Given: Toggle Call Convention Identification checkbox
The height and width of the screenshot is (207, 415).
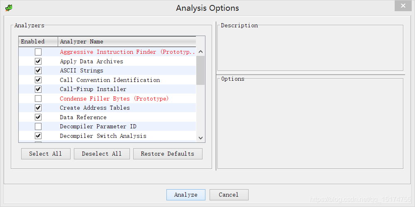Looking at the screenshot, I should [x=38, y=80].
